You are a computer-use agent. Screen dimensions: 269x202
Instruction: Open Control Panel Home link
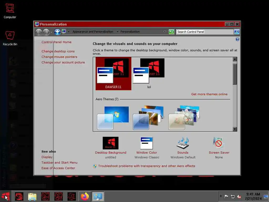(x=56, y=42)
